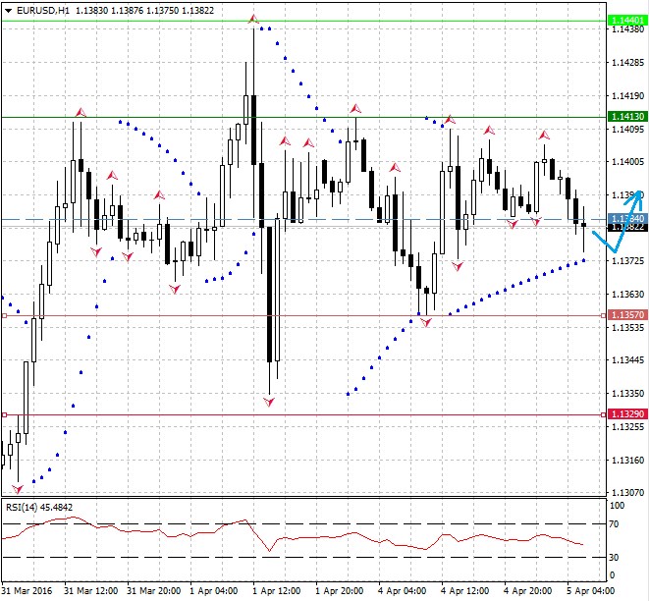Click the green 1.14130 resistance price label

pyautogui.click(x=626, y=117)
